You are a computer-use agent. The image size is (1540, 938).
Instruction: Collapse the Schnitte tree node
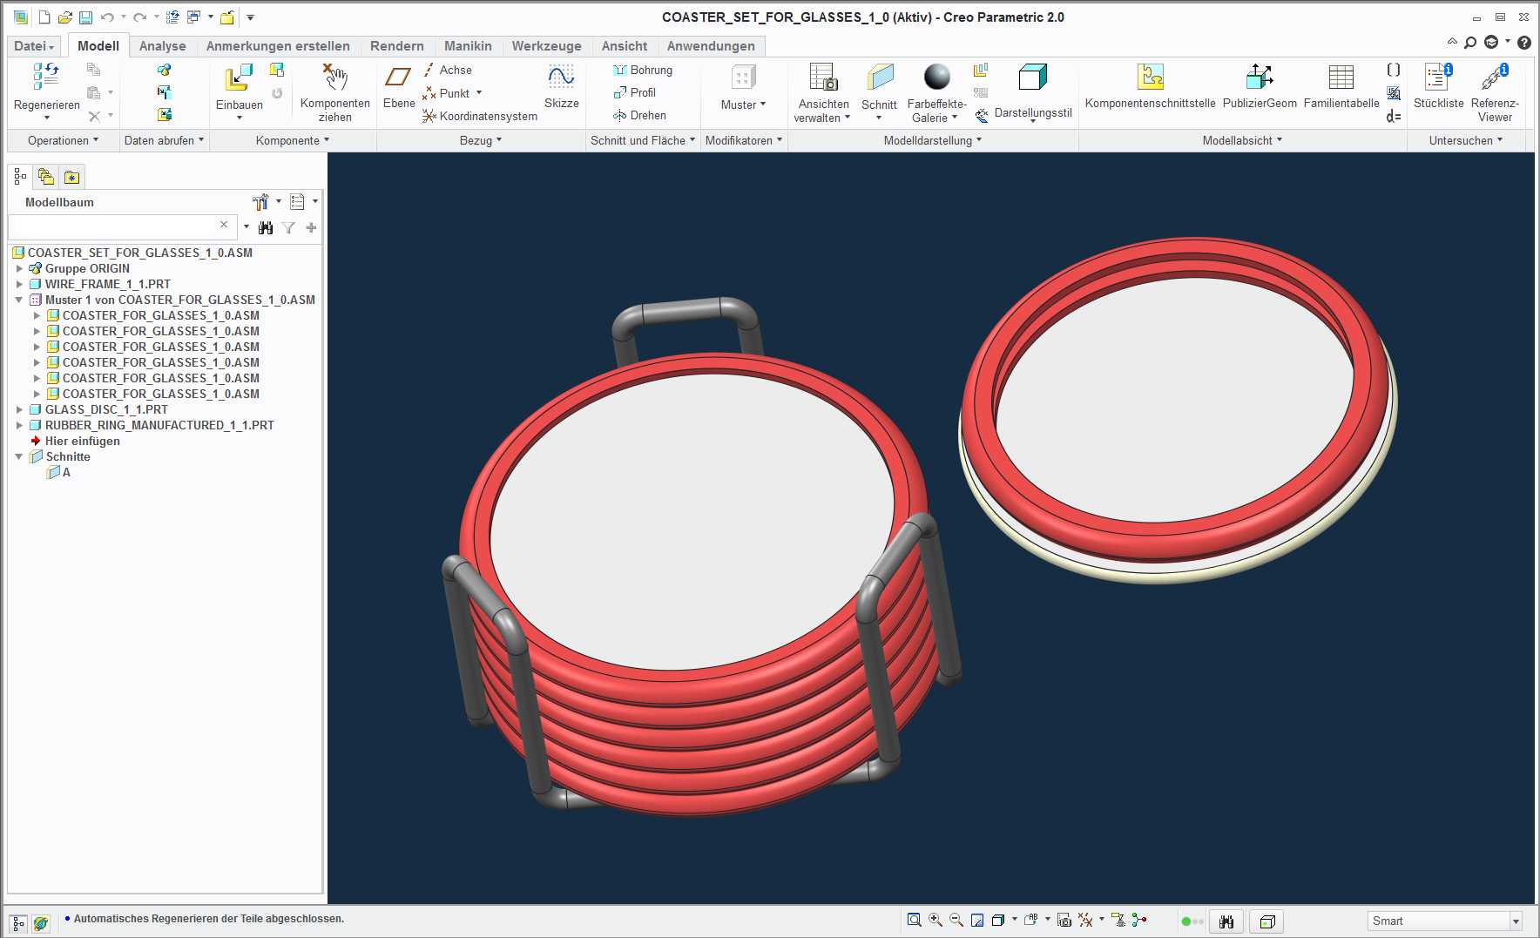(19, 456)
